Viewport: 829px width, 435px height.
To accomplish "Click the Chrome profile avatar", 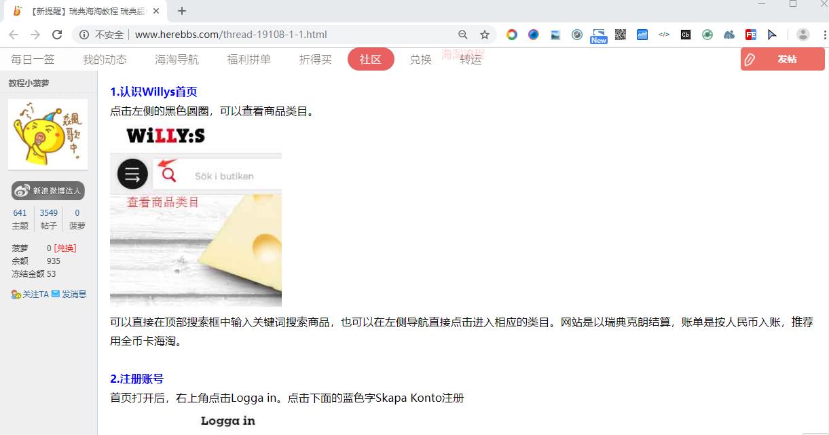I will pos(803,35).
